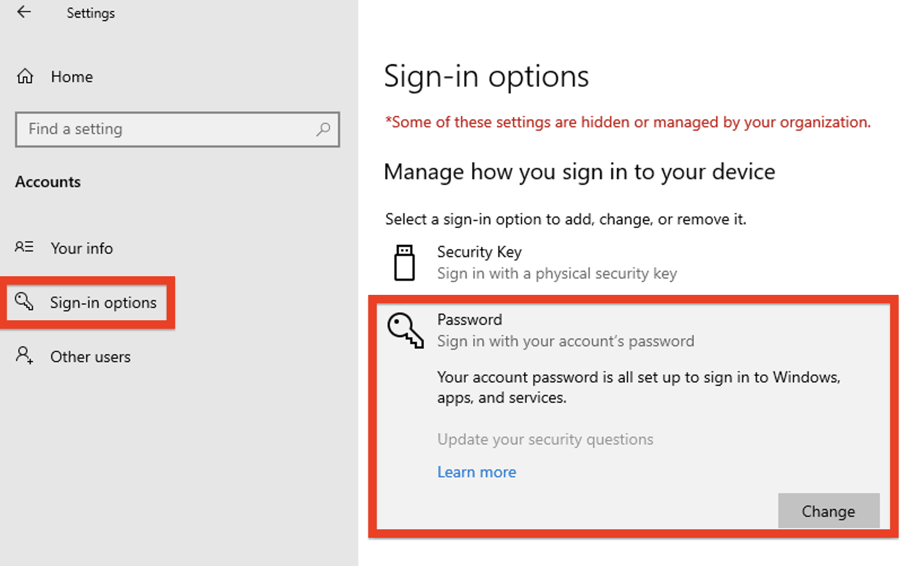Click the Accounts section heading

pos(48,182)
